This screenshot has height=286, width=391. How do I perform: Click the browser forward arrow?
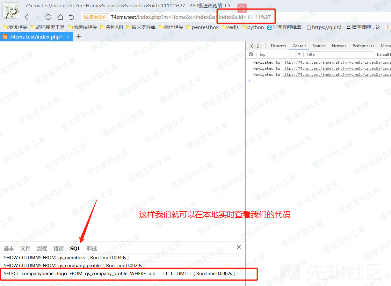coord(37,17)
